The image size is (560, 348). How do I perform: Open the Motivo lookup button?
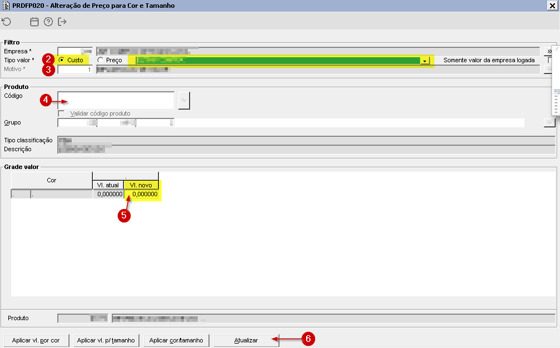(548, 69)
